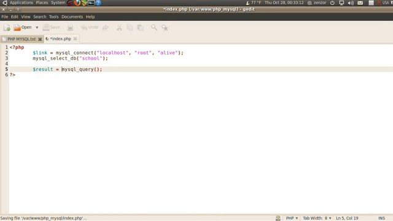Click the "alive" password string

168,53
